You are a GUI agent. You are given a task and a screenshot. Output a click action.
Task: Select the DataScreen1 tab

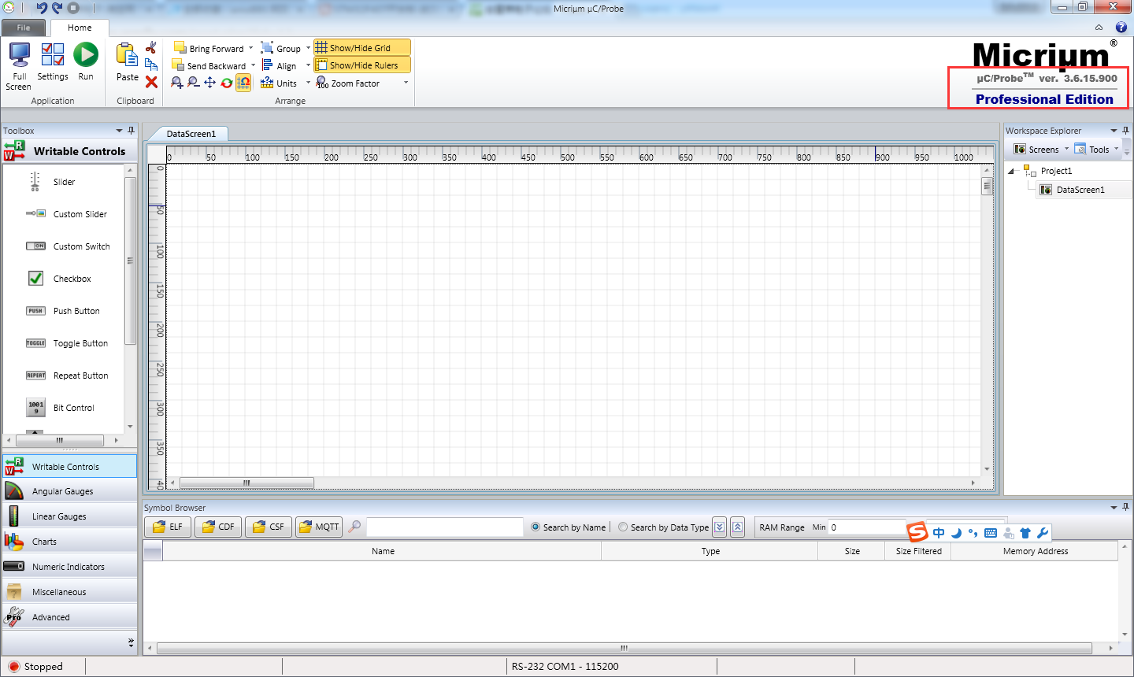tap(191, 134)
